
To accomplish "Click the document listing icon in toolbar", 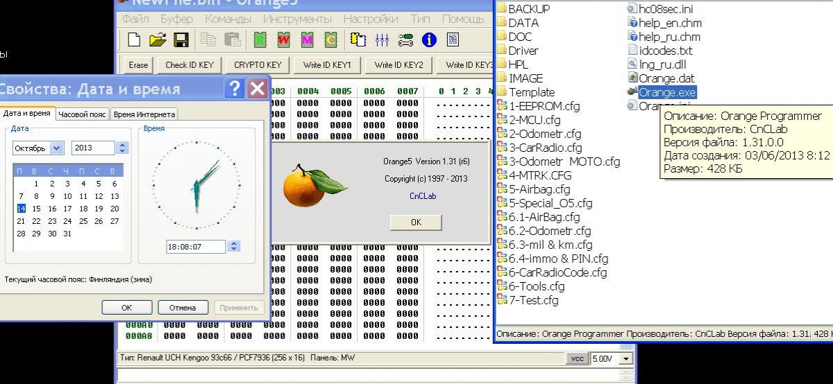I will tap(453, 40).
